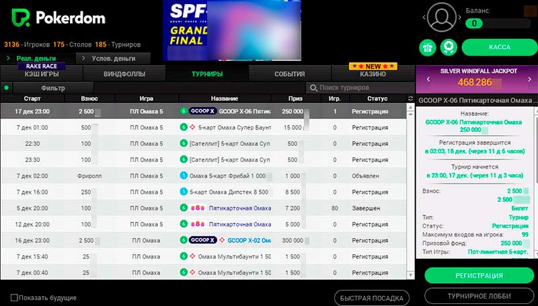
Task: Open the КАЗИНО tab
Action: (373, 74)
